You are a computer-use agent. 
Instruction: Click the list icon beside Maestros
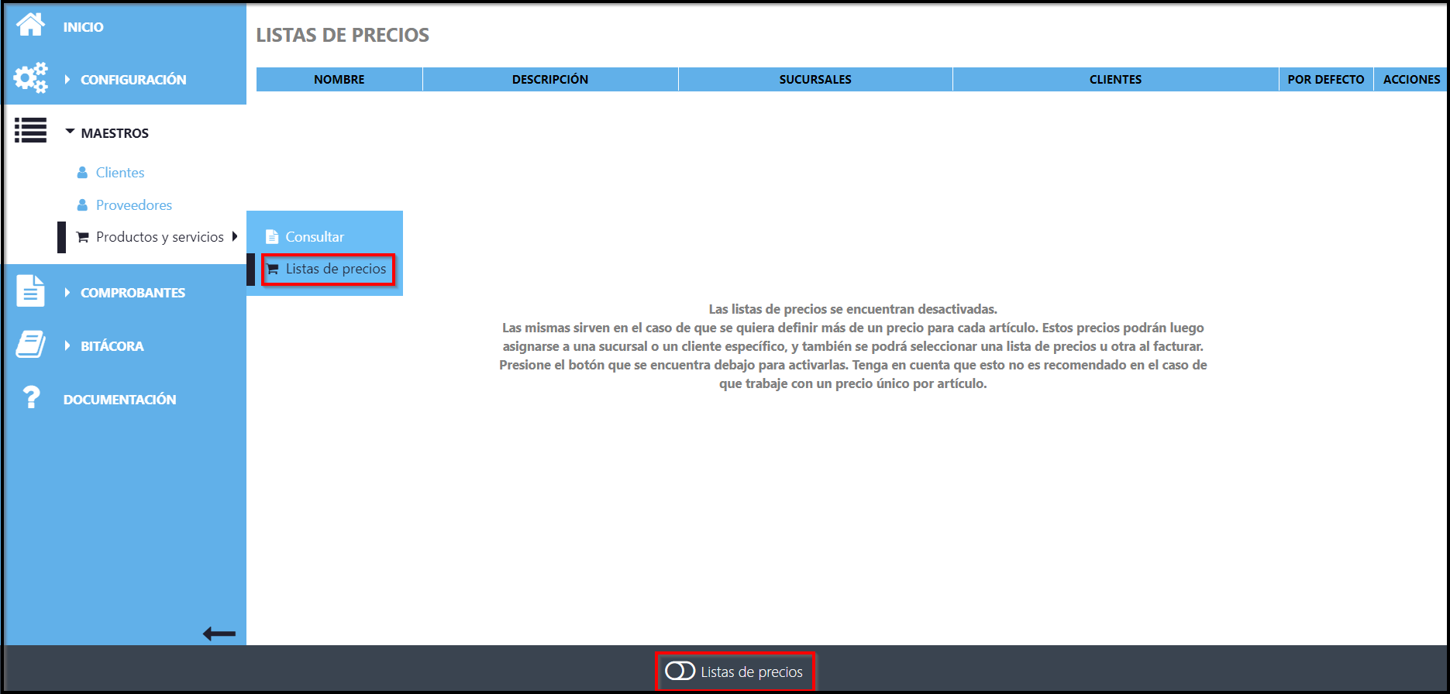pos(30,131)
